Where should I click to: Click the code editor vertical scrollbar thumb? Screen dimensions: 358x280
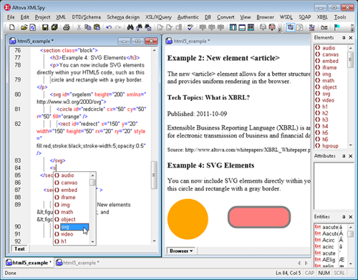click(154, 175)
